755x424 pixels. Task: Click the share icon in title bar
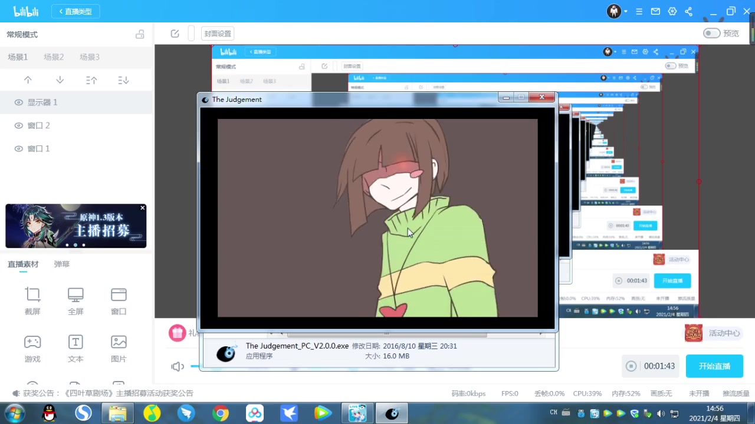(688, 12)
